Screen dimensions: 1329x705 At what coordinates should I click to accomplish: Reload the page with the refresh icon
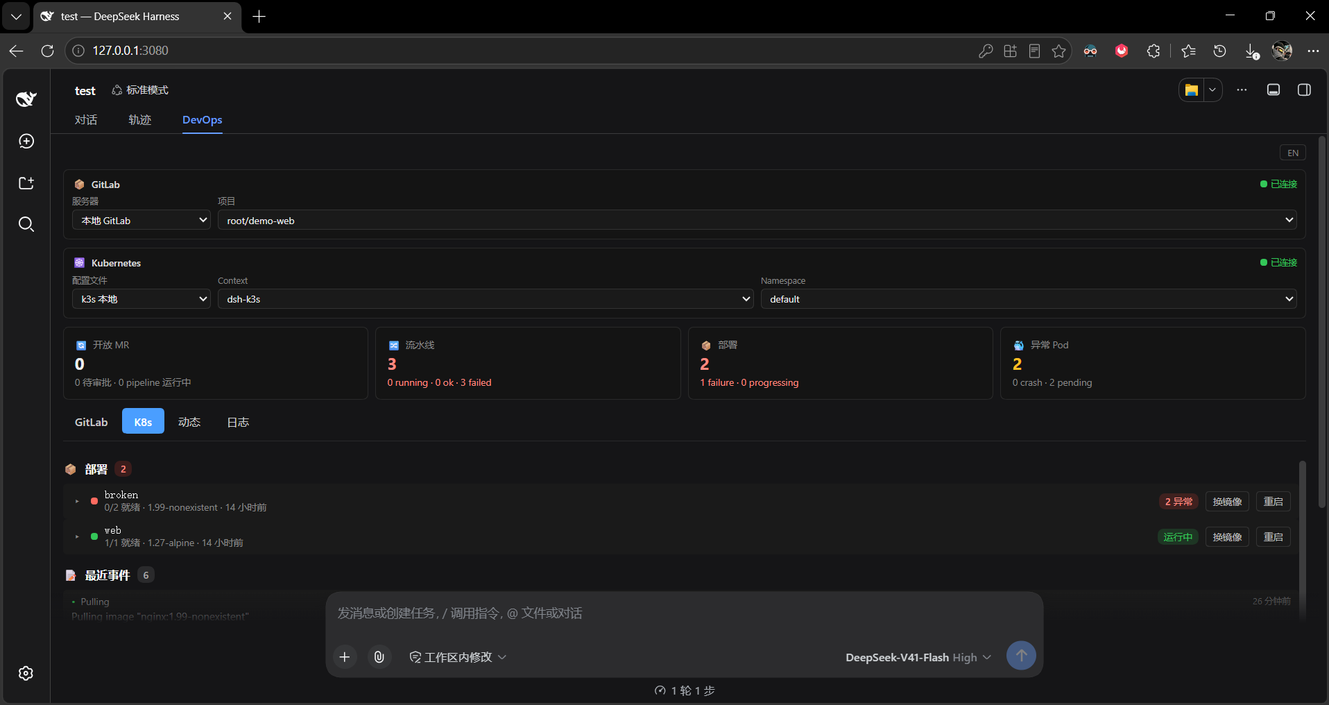(x=47, y=51)
